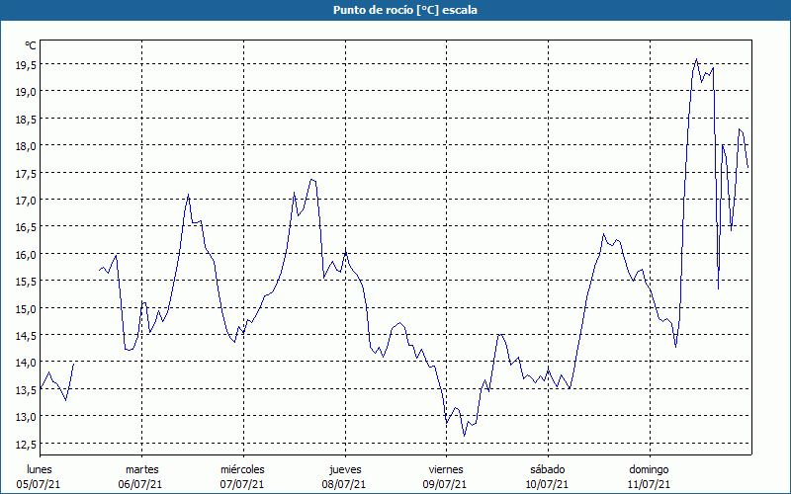Select the 09/07/21 date label

click(x=445, y=484)
